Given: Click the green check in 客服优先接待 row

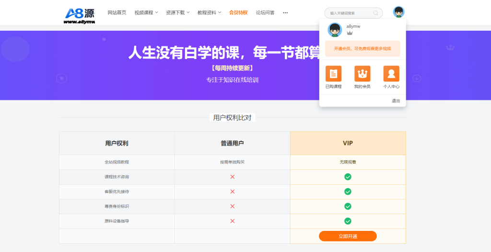Looking at the screenshot, I should pyautogui.click(x=348, y=192).
